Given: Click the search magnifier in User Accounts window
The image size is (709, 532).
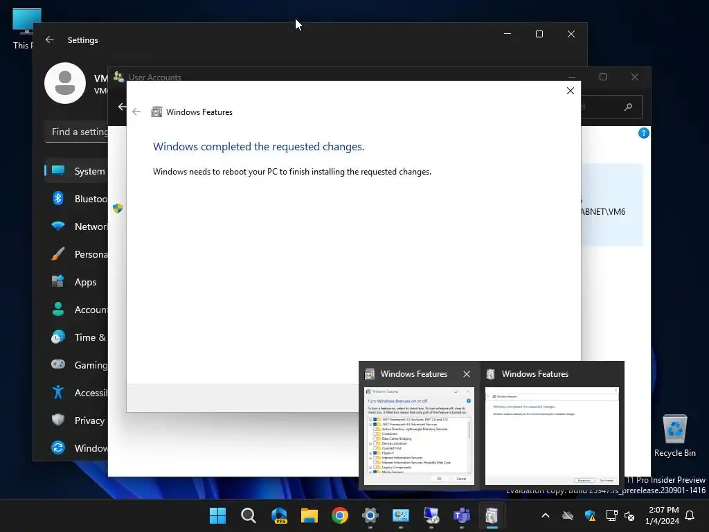Looking at the screenshot, I should point(628,107).
